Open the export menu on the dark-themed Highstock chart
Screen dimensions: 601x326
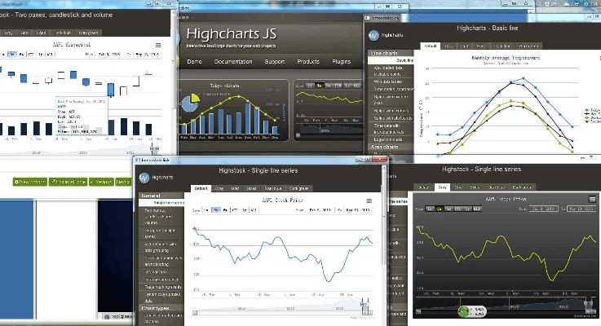pyautogui.click(x=592, y=199)
